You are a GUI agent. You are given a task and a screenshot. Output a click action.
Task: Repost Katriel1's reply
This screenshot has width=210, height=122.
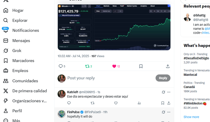(x=92, y=103)
